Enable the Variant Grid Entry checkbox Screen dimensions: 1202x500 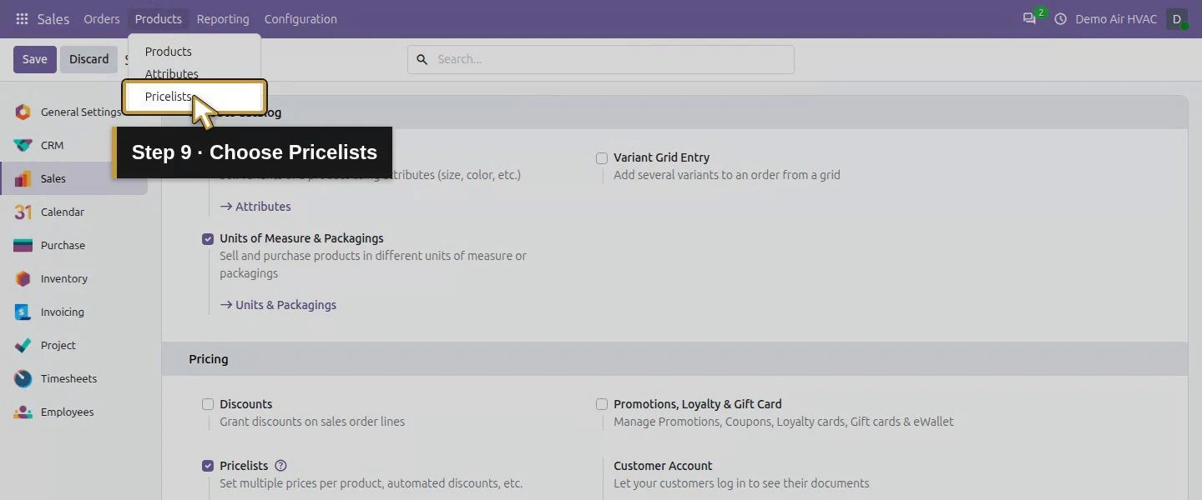click(602, 158)
